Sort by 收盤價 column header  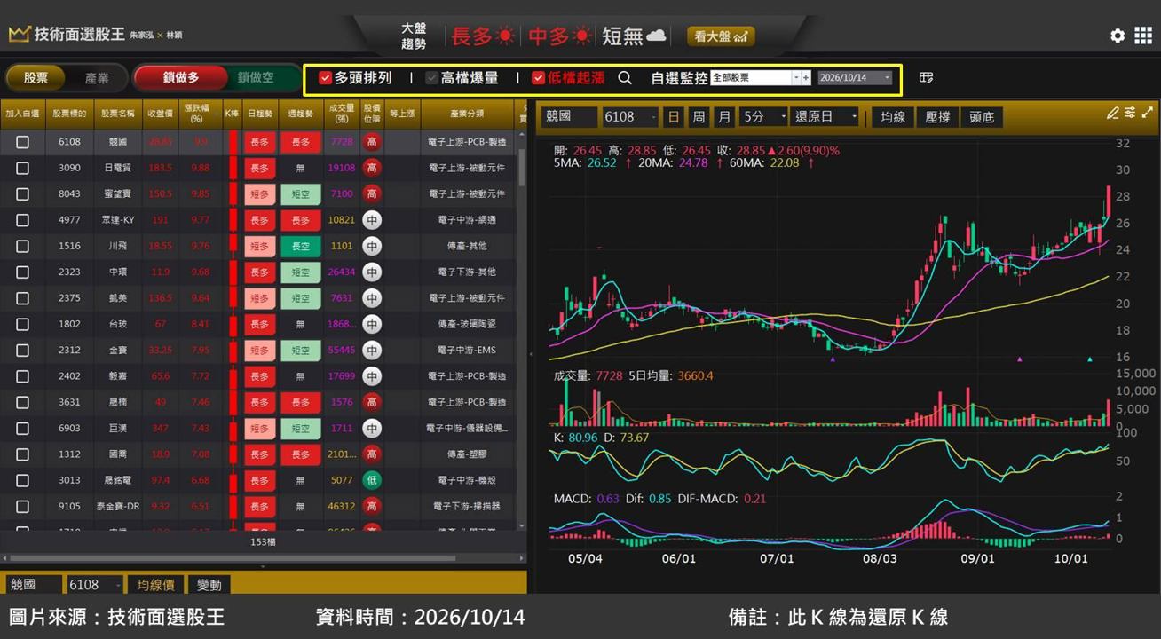(x=161, y=114)
